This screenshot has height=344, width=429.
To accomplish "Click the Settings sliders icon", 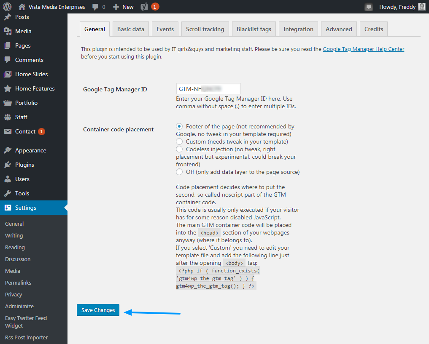I will coord(8,208).
